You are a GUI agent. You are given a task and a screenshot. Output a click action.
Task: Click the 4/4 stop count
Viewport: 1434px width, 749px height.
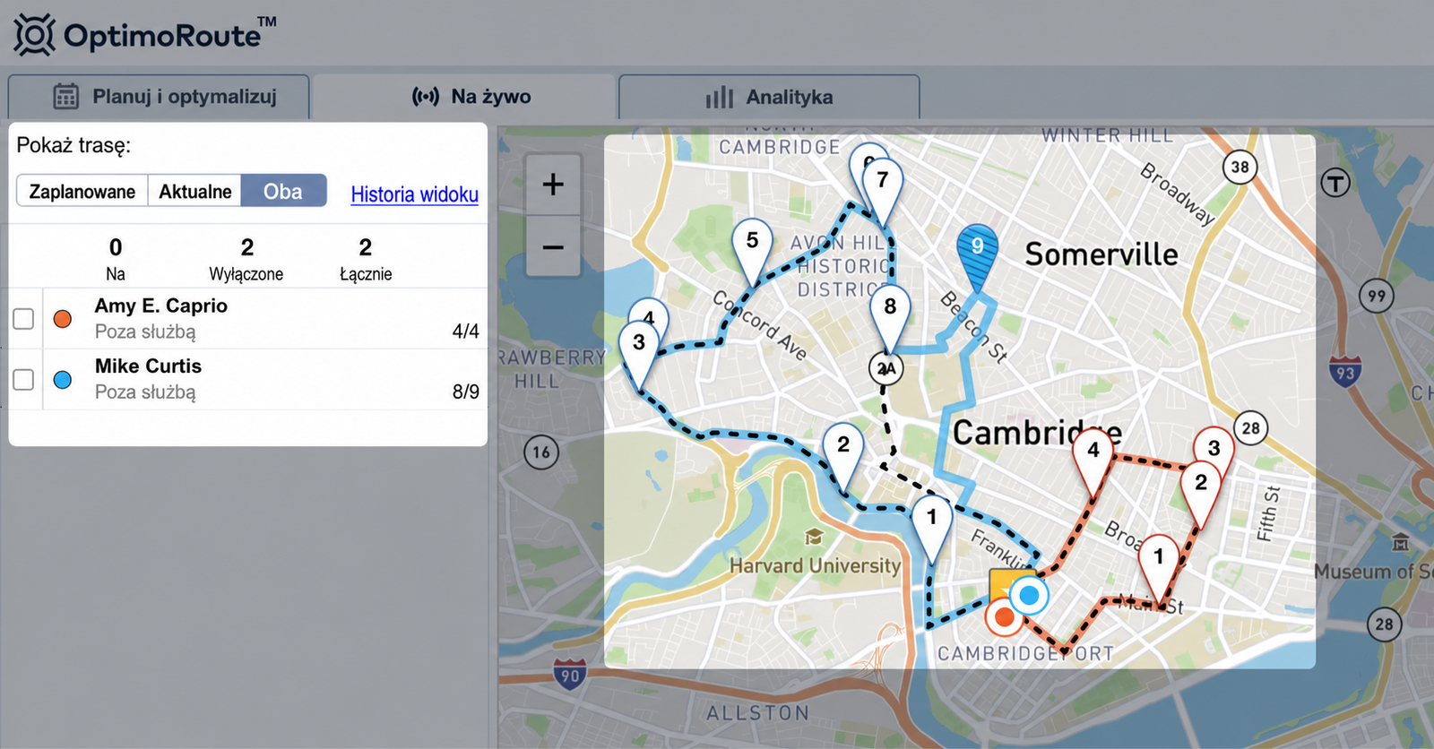tap(466, 331)
